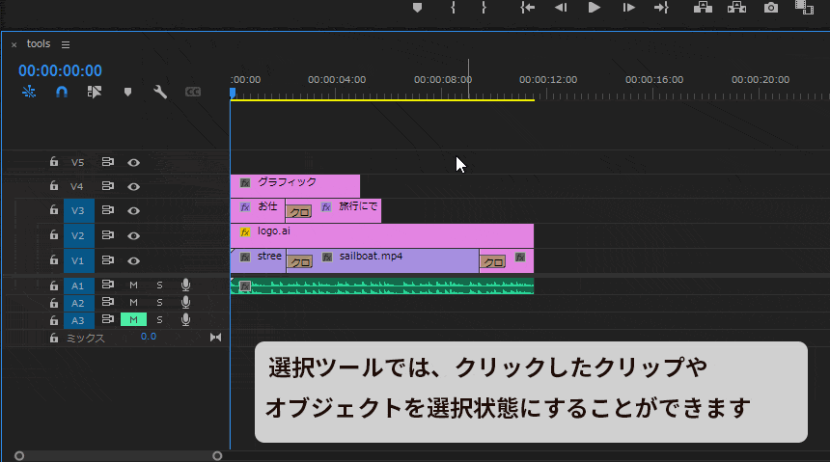The image size is (830, 462).
Task: Target the V4 track
Action: tap(78, 186)
